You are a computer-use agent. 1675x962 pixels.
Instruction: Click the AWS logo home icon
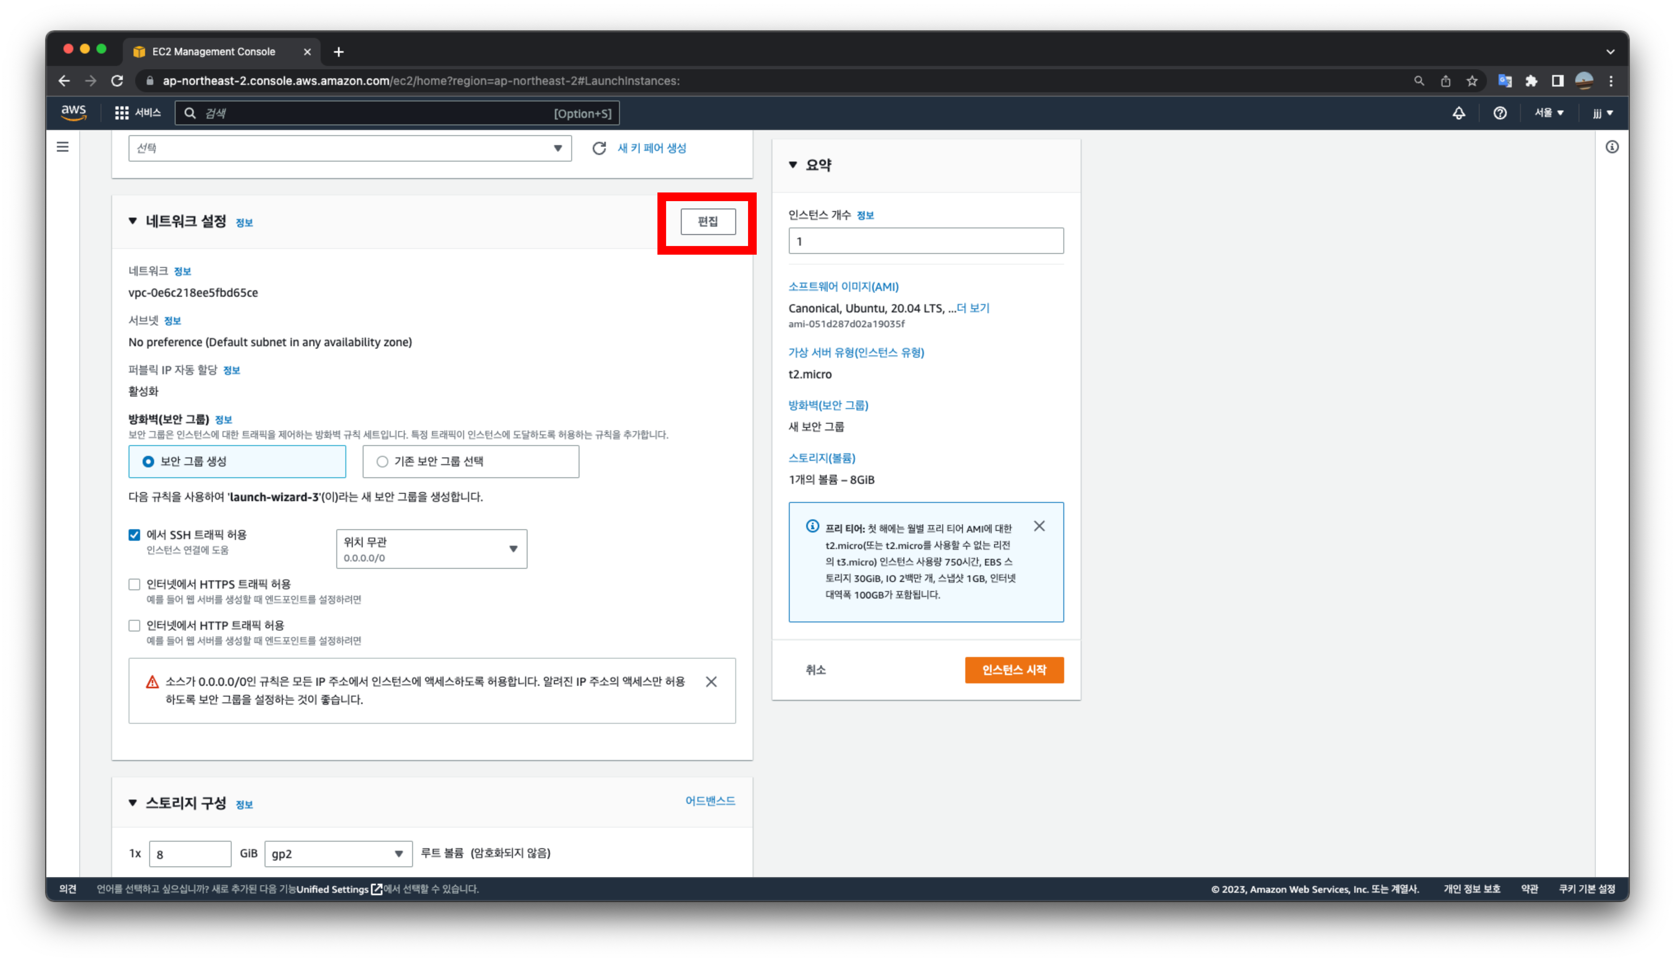pos(74,113)
